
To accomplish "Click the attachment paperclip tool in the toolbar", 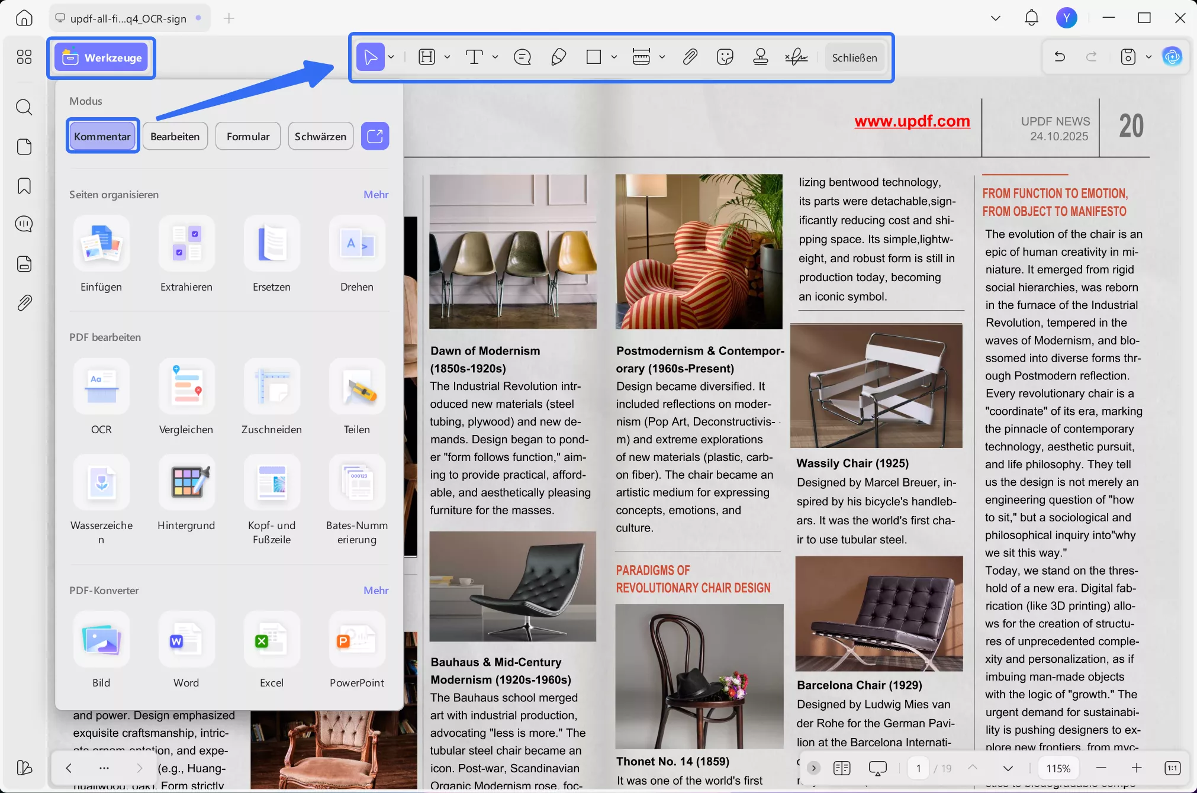I will [x=690, y=57].
